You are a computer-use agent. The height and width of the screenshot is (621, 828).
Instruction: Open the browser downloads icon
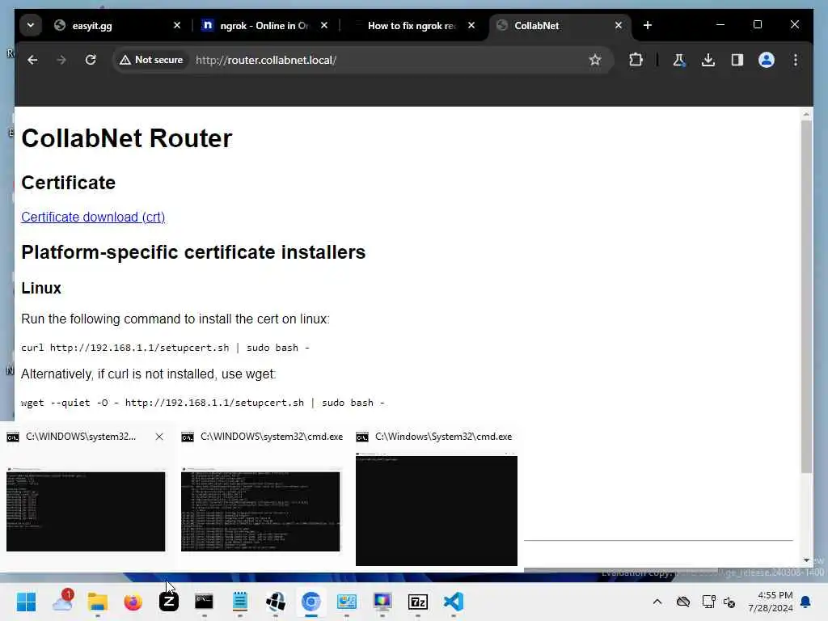(708, 60)
